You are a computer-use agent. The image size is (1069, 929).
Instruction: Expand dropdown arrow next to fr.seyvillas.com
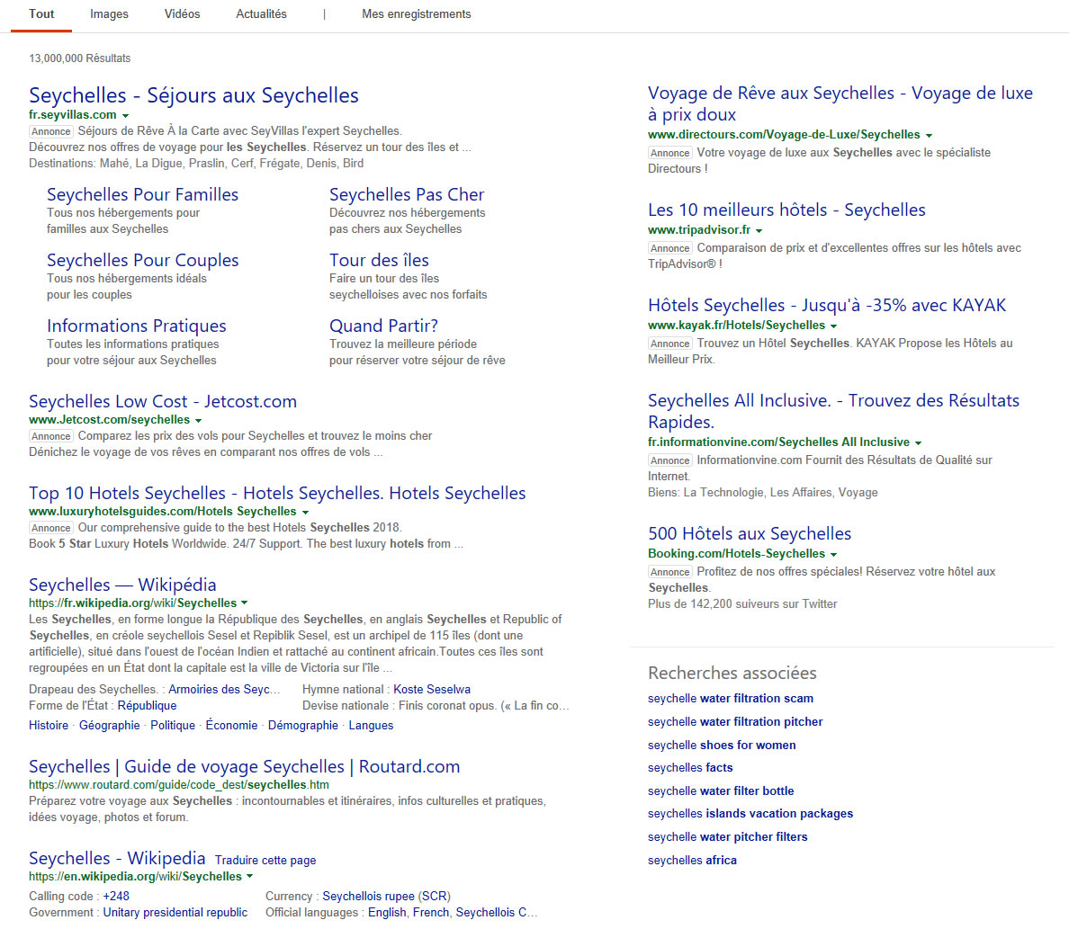coord(125,116)
